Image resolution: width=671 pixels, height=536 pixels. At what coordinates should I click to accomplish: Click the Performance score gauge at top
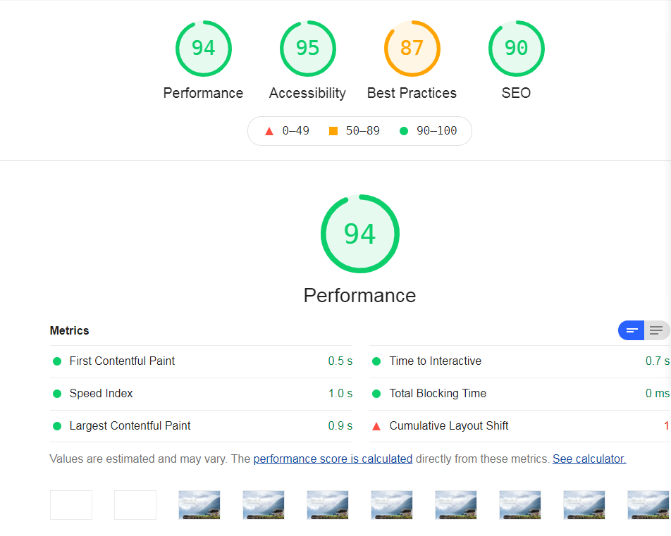tap(203, 49)
